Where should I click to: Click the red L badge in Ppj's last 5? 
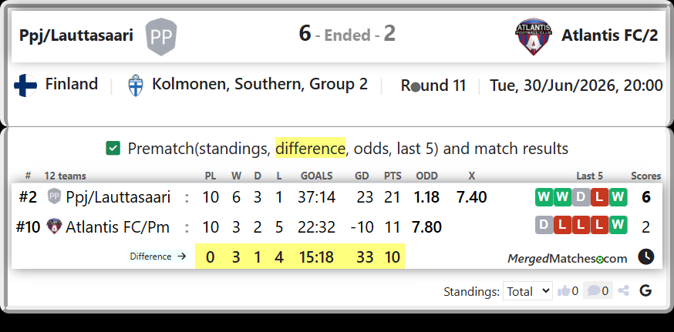599,197
